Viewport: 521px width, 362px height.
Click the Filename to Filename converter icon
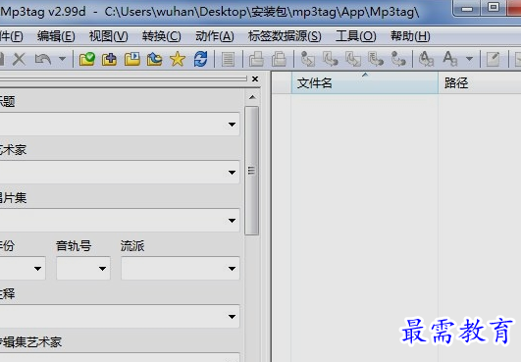pyautogui.click(x=353, y=60)
